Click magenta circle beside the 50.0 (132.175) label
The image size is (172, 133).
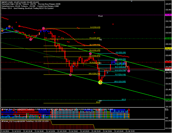90,54
